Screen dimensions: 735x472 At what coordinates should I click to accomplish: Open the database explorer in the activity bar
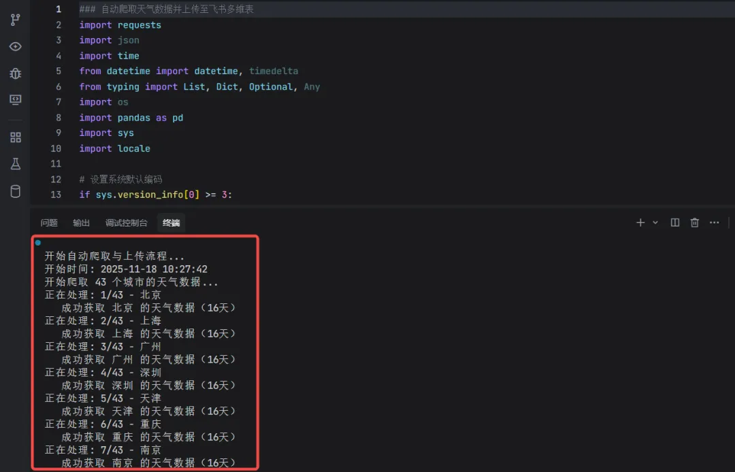pyautogui.click(x=15, y=192)
